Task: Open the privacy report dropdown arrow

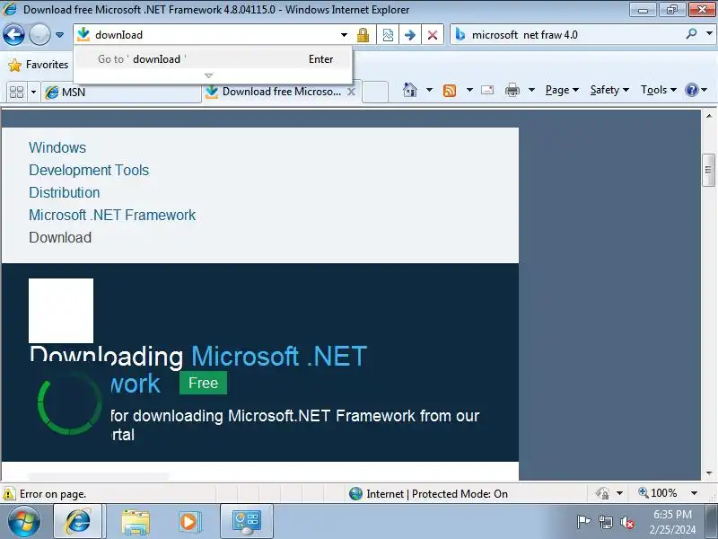Action: click(x=619, y=493)
